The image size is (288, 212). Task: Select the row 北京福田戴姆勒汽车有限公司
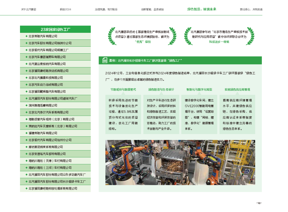[55, 91]
